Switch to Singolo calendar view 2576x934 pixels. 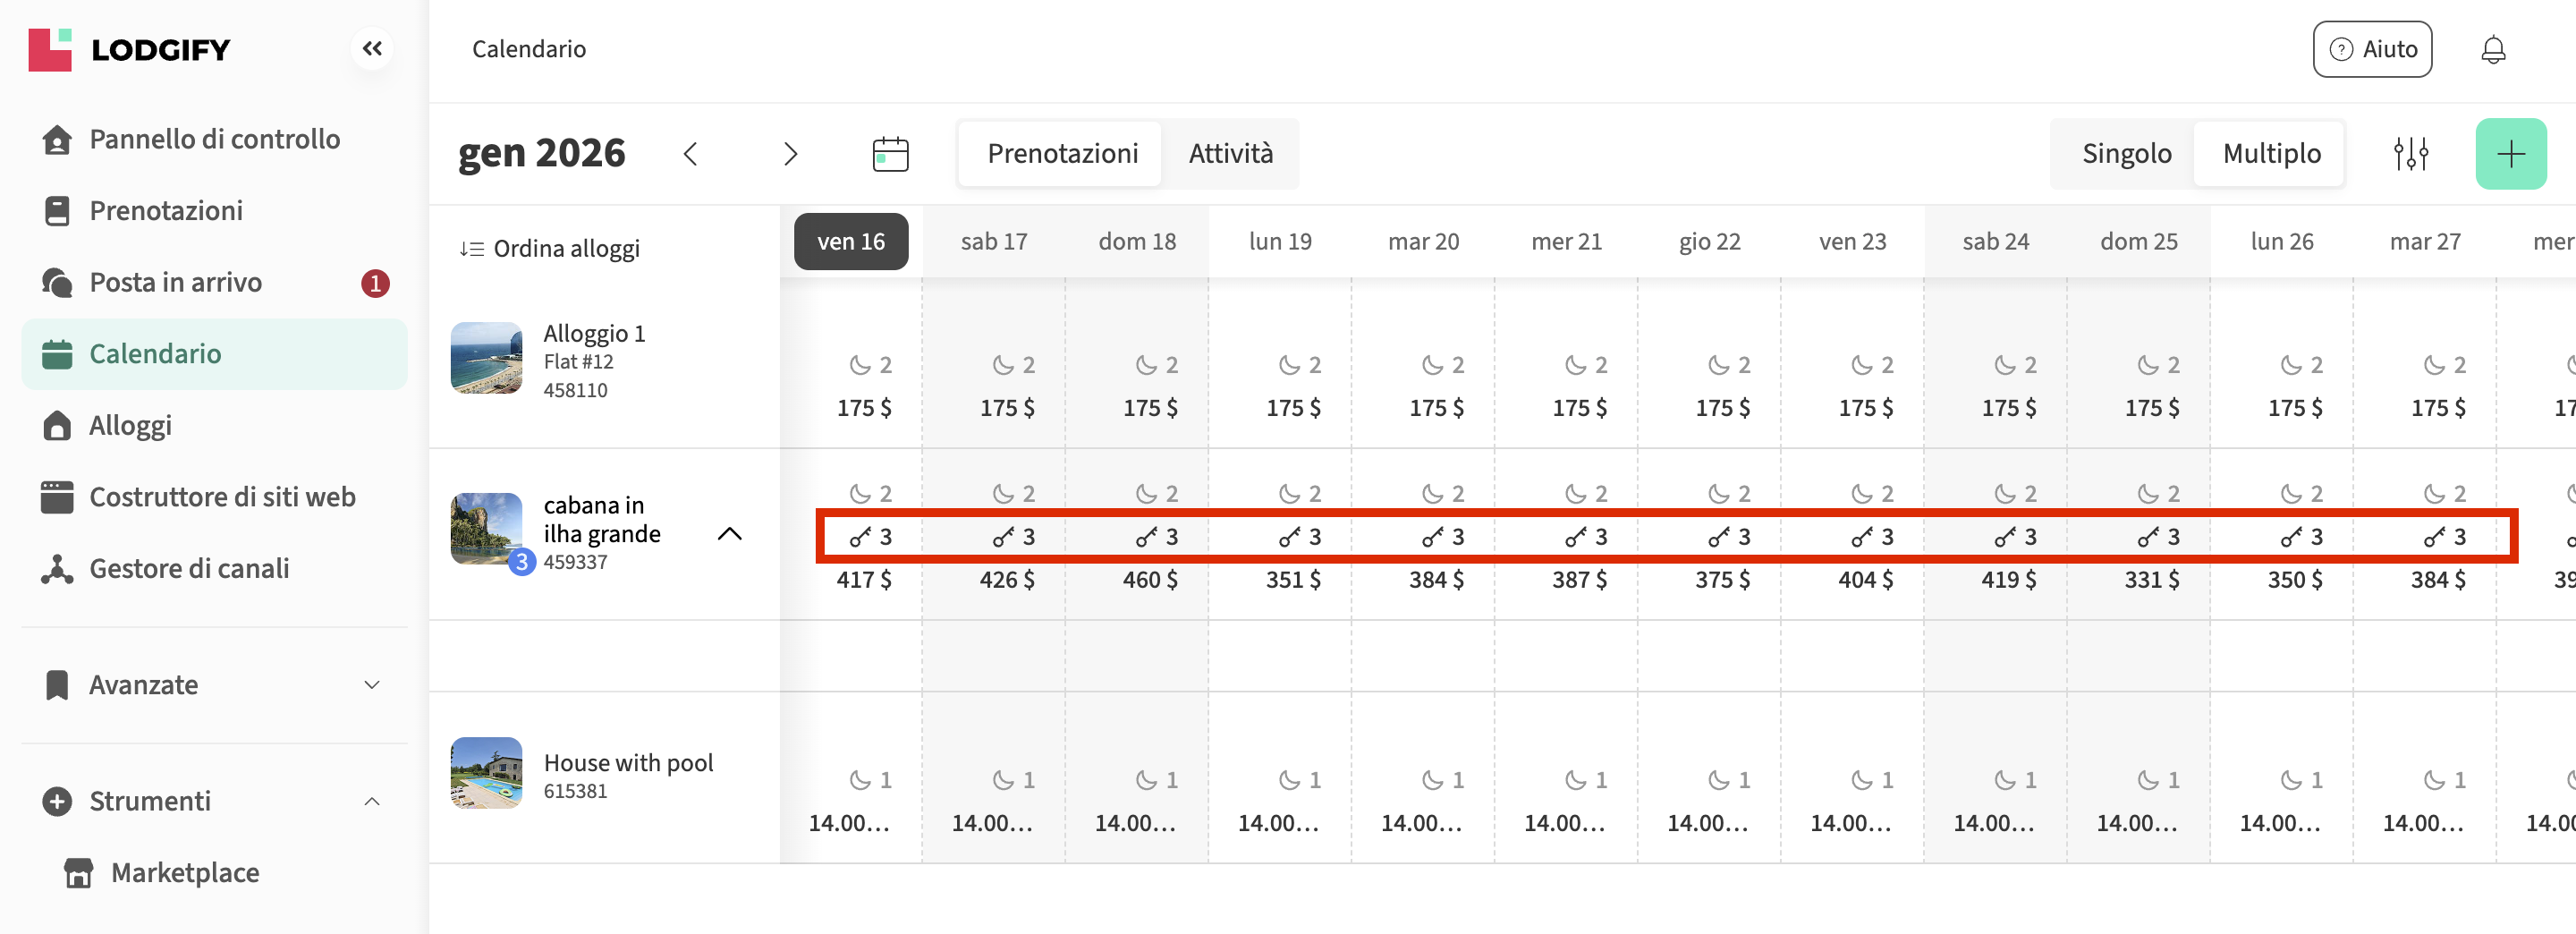pos(2126,154)
